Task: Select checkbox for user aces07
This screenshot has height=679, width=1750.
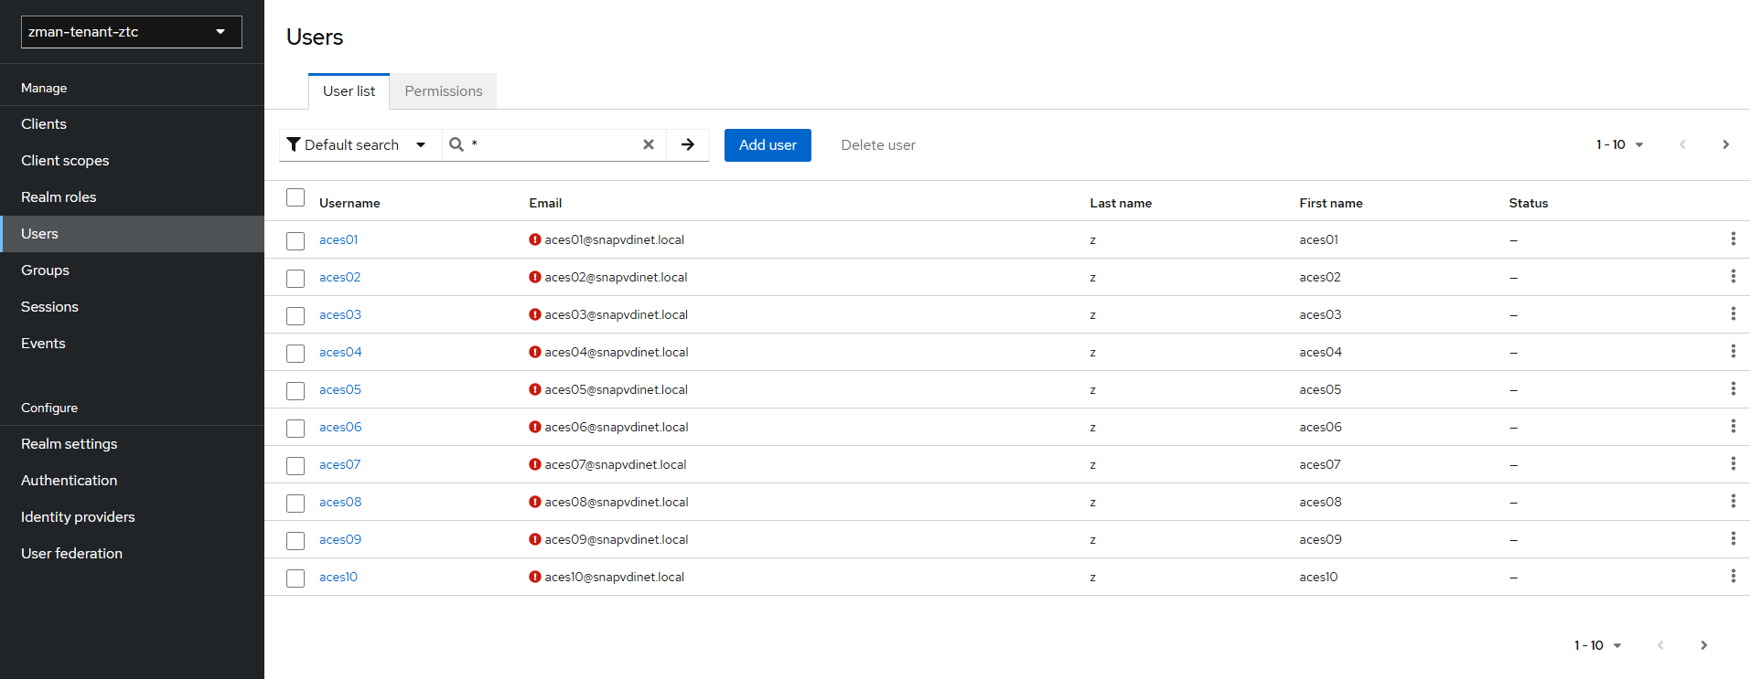Action: [x=295, y=466]
